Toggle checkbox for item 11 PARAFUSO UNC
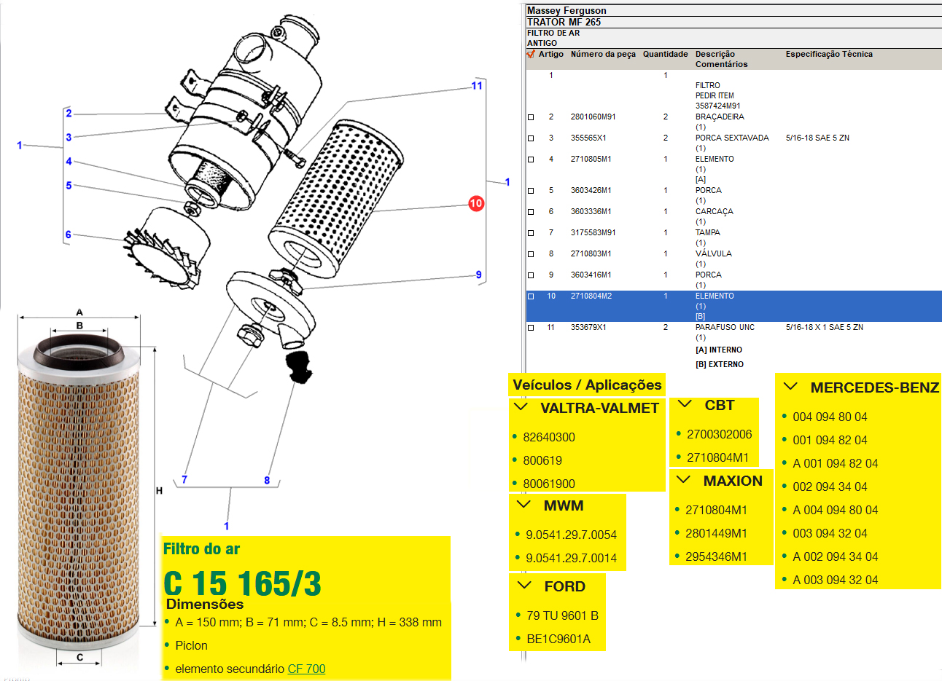 [x=531, y=328]
